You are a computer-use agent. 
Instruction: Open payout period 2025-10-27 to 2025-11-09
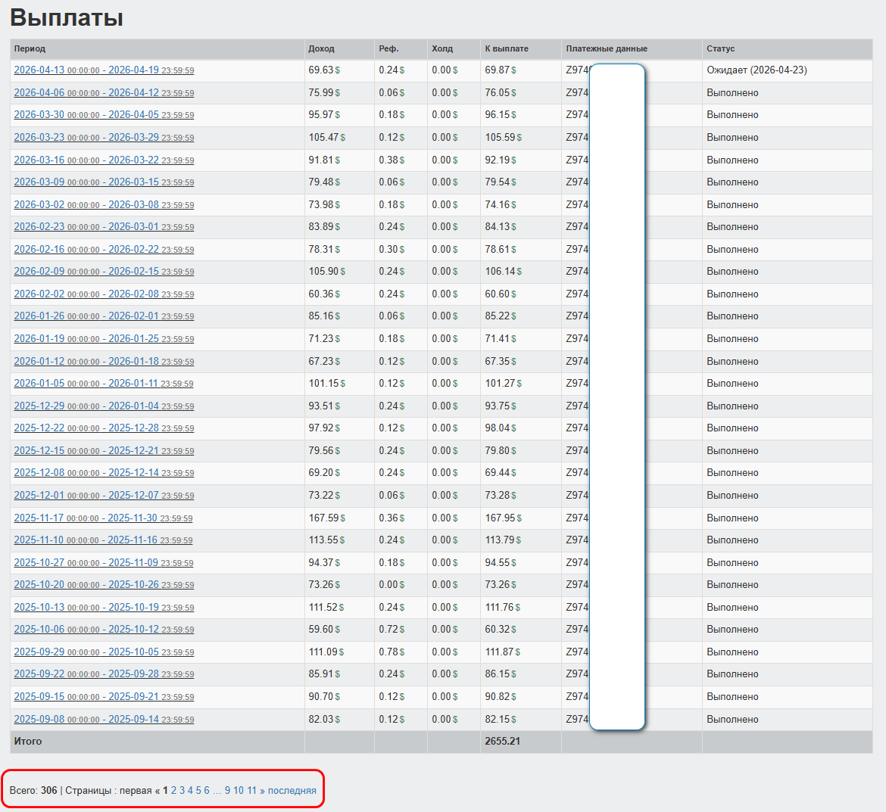[x=104, y=562]
